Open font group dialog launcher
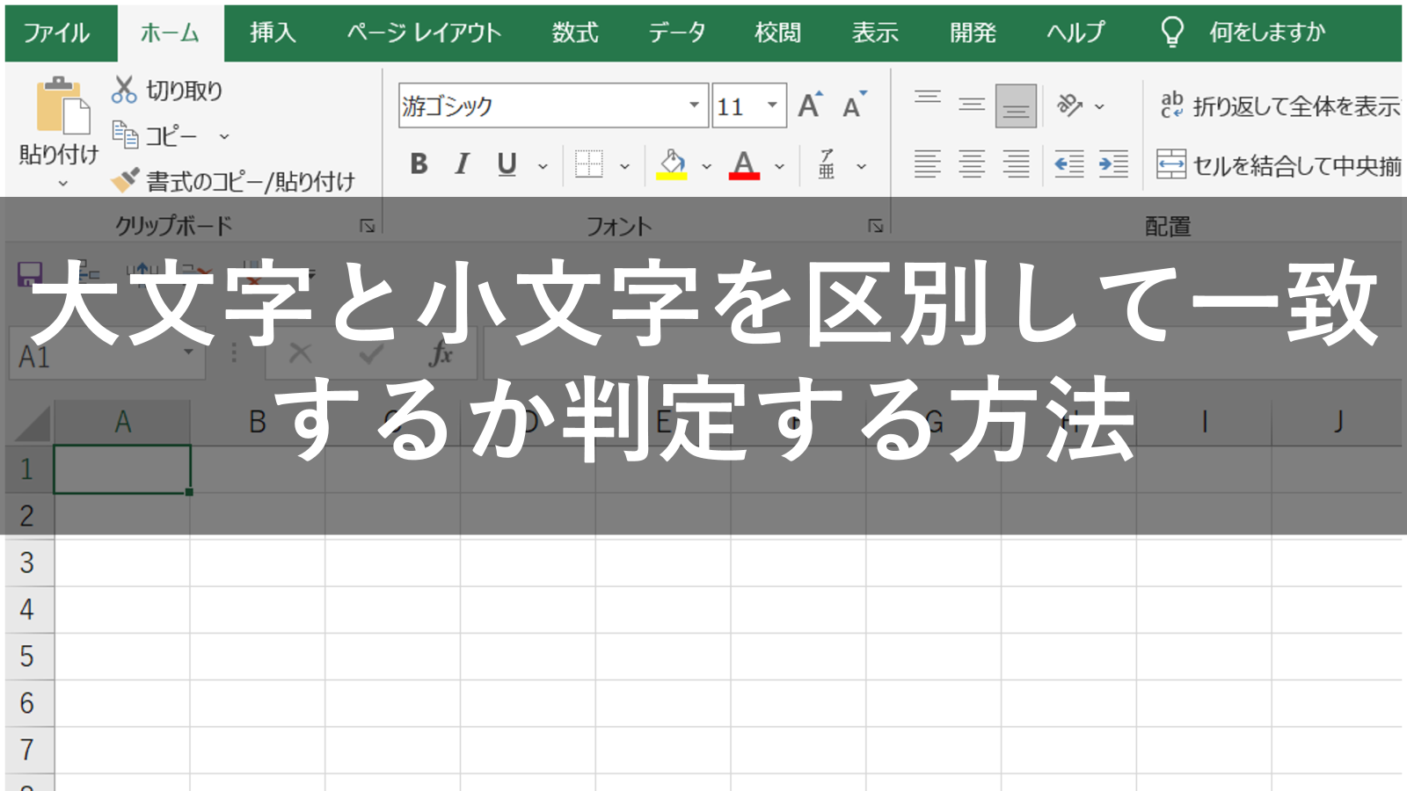The height and width of the screenshot is (791, 1407). [x=876, y=226]
